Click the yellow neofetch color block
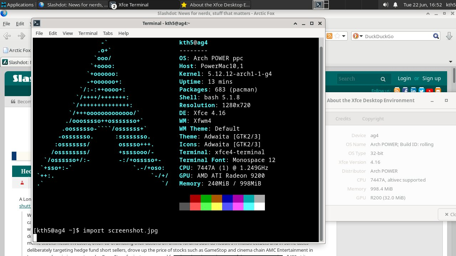This screenshot has width=456, height=256. click(217, 207)
